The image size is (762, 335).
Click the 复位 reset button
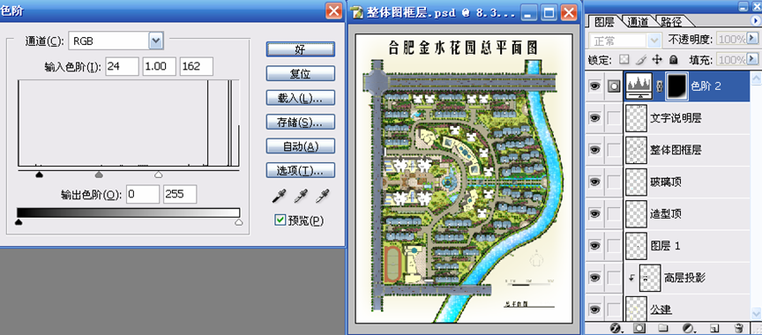coord(301,74)
